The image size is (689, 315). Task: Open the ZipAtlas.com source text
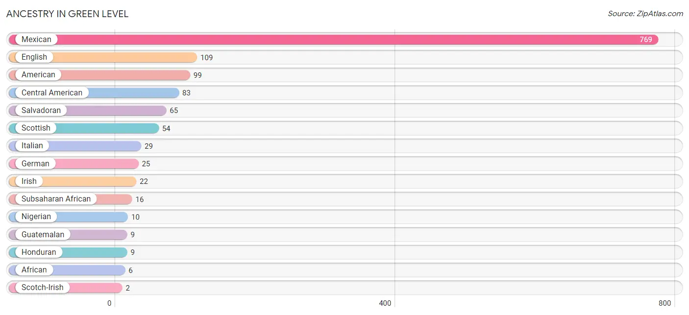[x=645, y=14]
